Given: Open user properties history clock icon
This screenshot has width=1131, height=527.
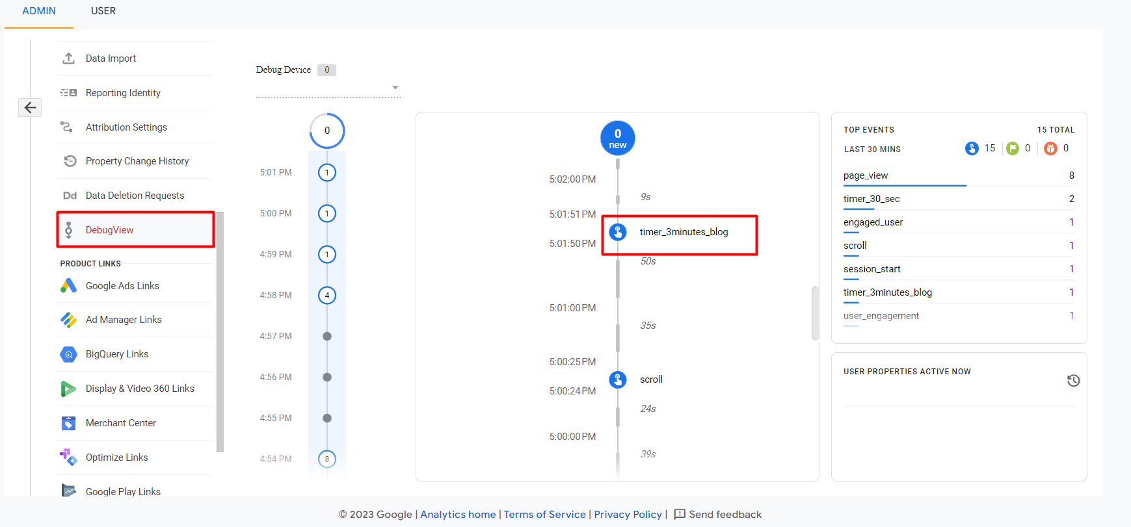Looking at the screenshot, I should [x=1073, y=381].
